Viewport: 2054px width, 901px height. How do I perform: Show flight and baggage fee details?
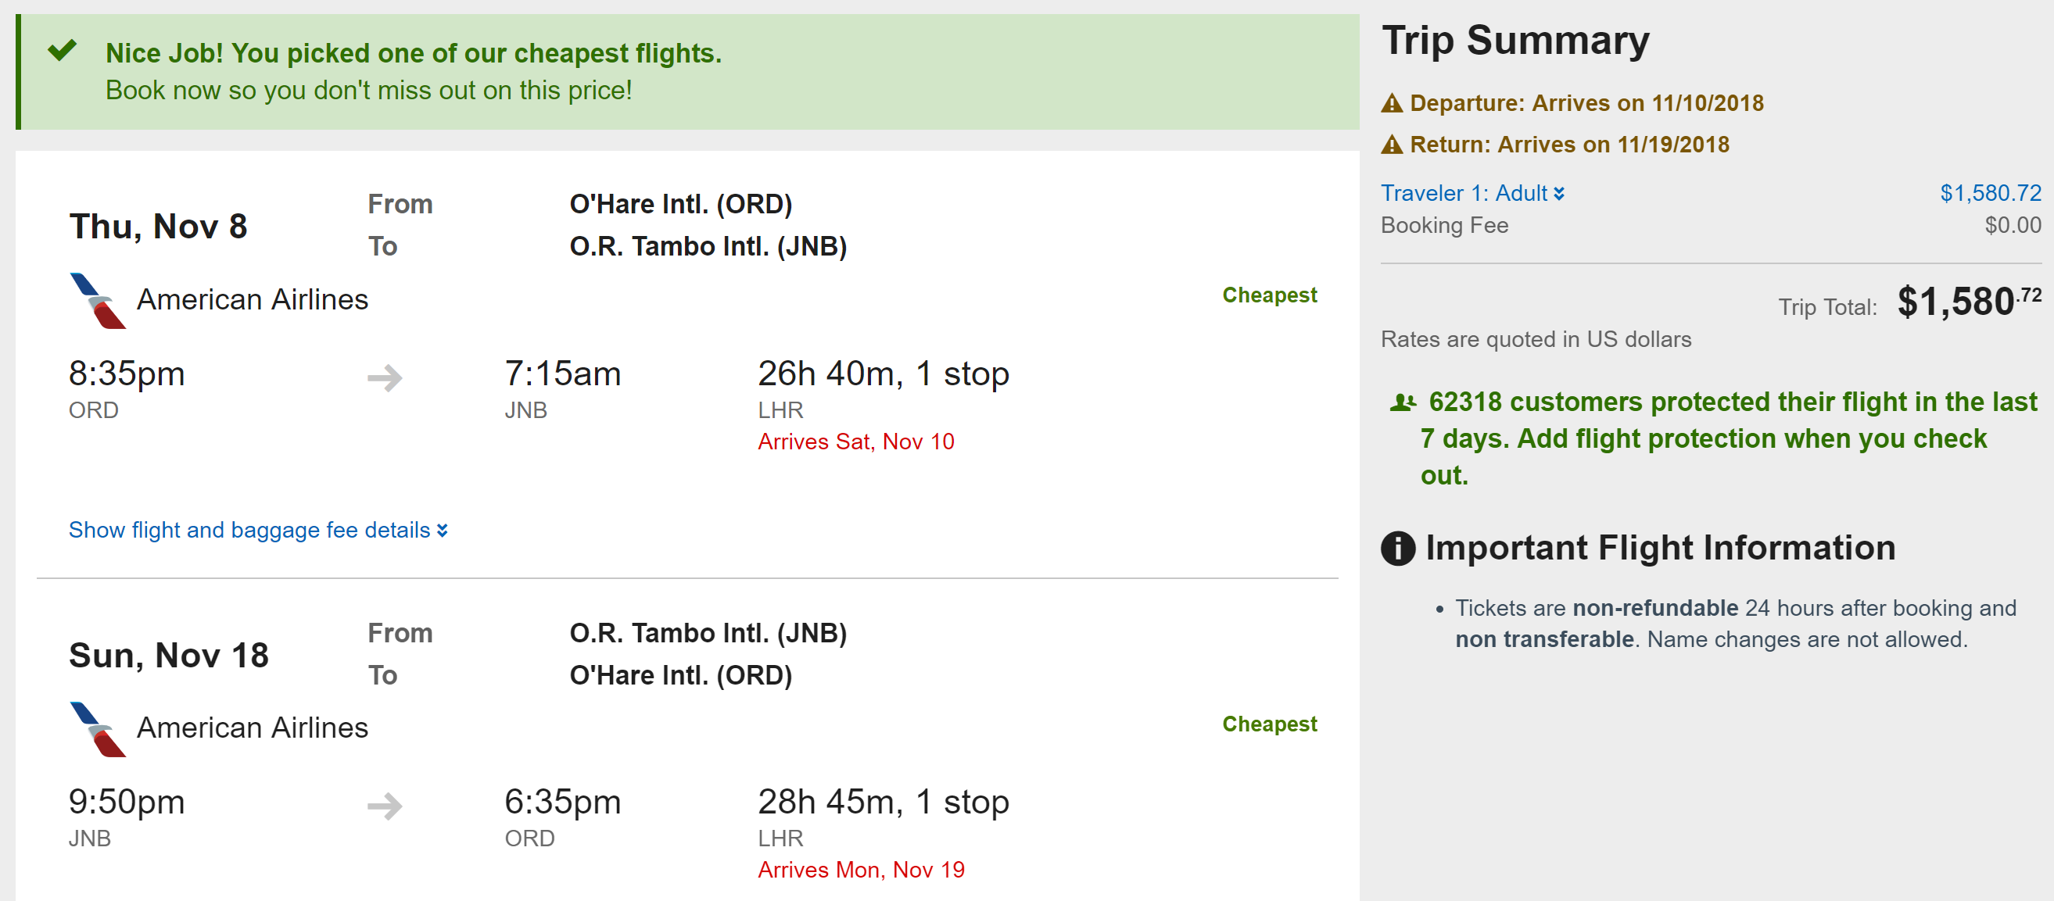pyautogui.click(x=257, y=531)
